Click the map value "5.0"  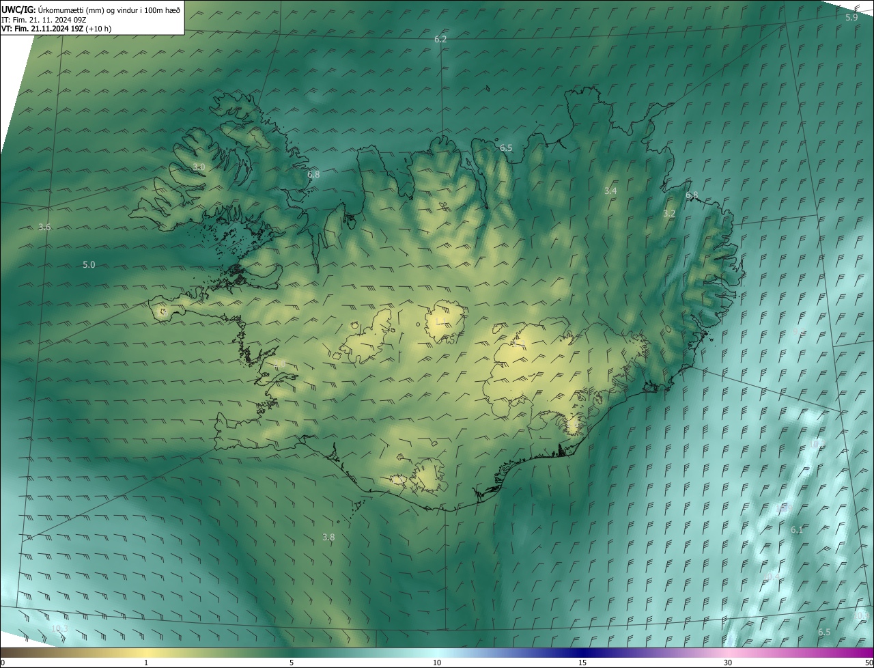[x=89, y=264]
